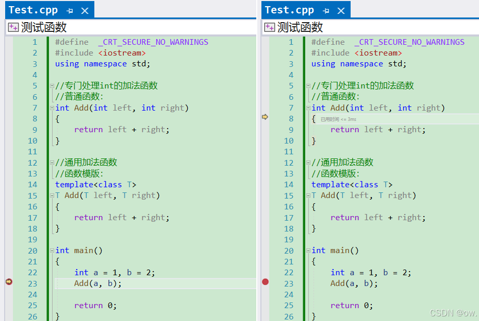479x321 pixels.
Task: Collapse template Add function at line 15, left window
Action: (x=52, y=195)
